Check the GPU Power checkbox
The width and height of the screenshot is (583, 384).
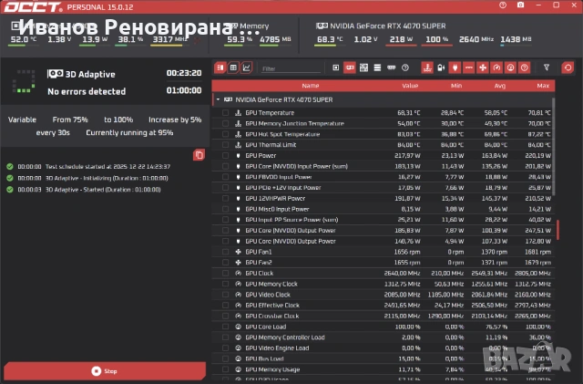pos(225,156)
